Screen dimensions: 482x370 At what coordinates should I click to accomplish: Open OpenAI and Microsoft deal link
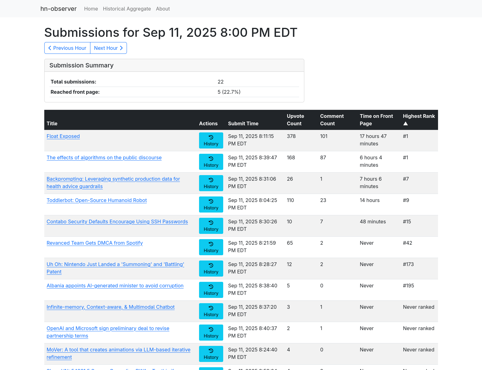click(x=108, y=328)
